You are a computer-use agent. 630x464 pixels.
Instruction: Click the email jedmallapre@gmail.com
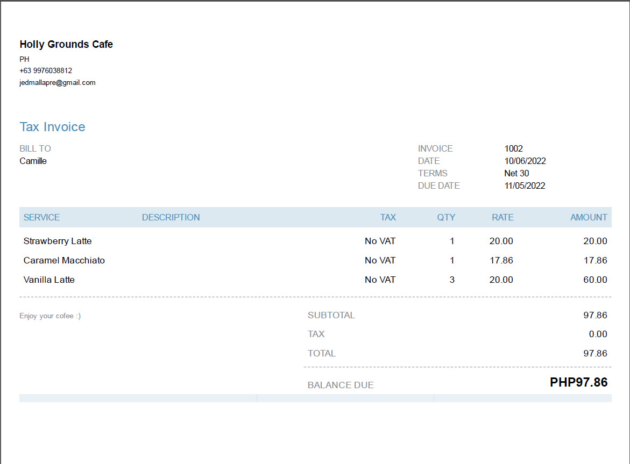(58, 83)
